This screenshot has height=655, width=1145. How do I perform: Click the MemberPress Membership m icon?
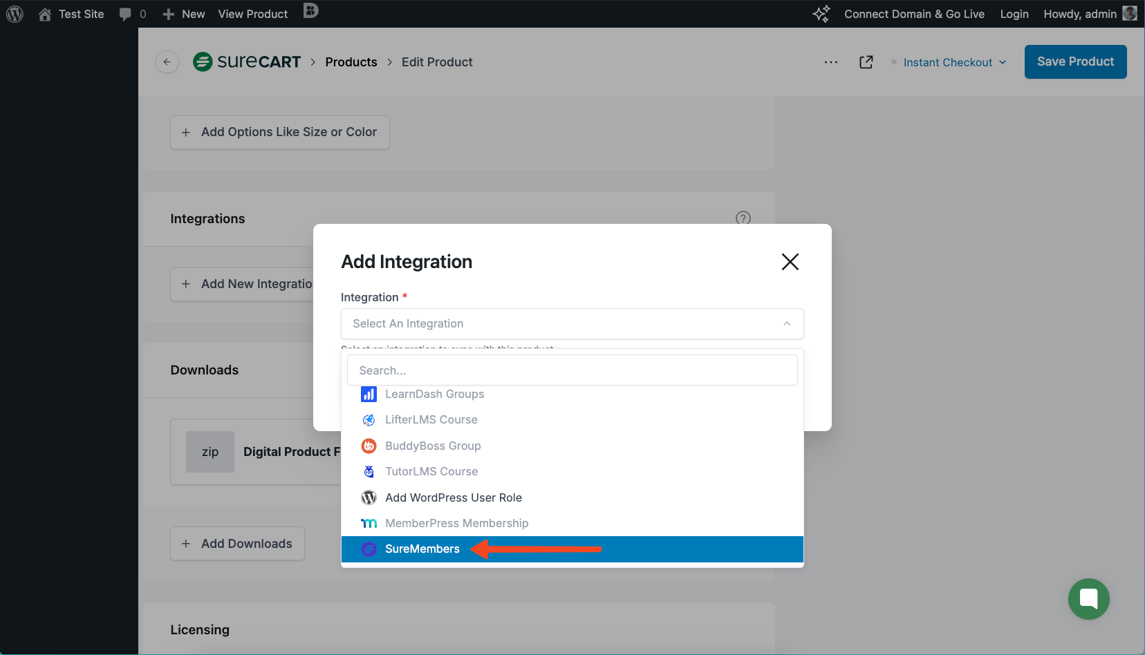pos(369,524)
